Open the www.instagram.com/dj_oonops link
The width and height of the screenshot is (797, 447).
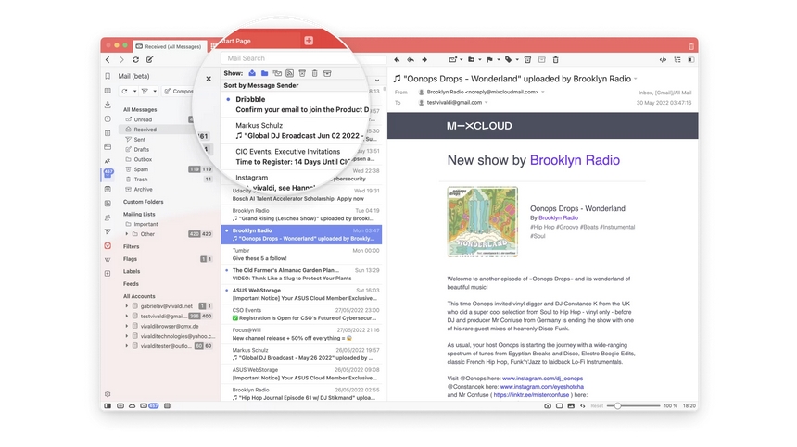[542, 379]
